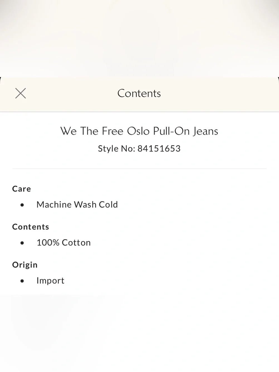Select the Import origin item
Screen dimensions: 279x372
(x=50, y=280)
